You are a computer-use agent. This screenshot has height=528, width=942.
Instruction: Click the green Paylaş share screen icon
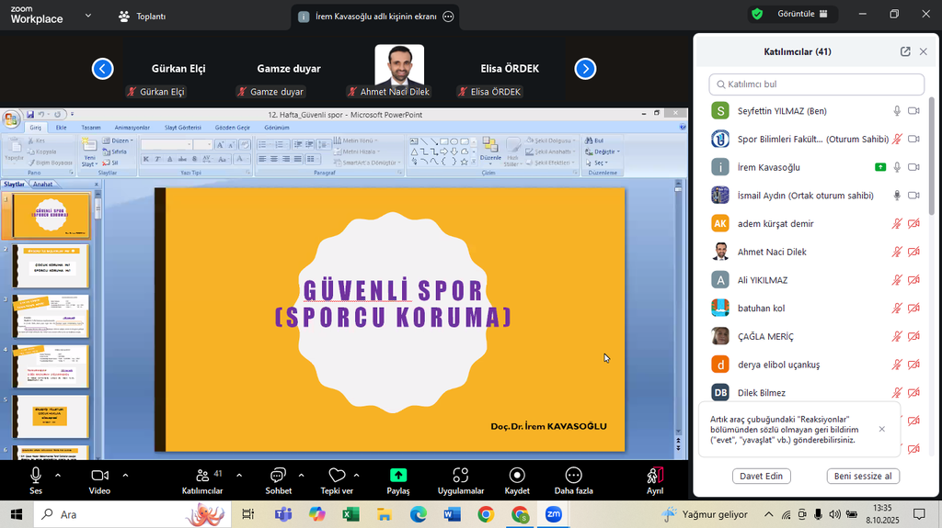(398, 476)
